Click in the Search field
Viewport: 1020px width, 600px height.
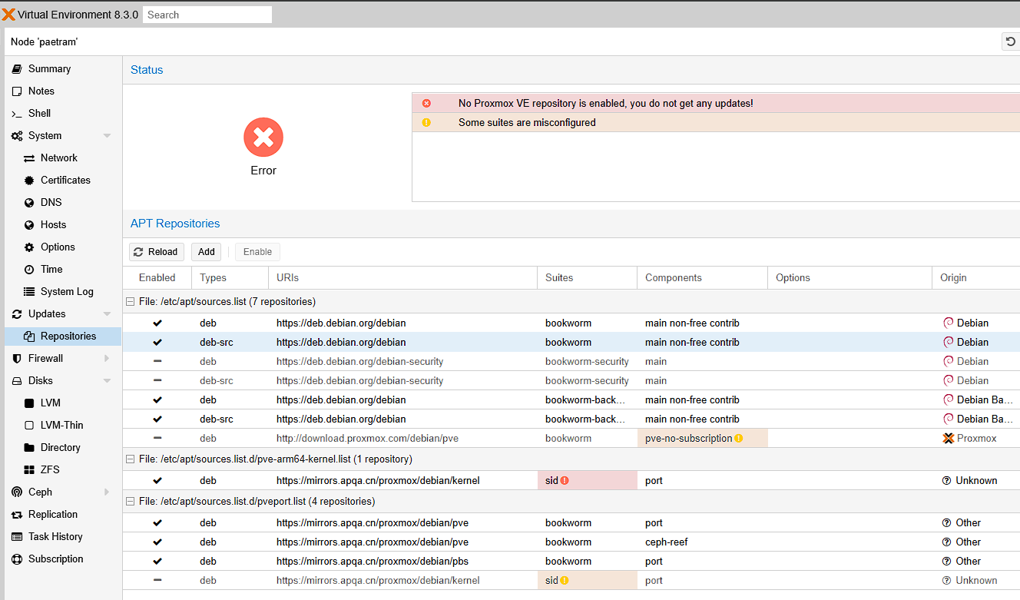point(207,15)
